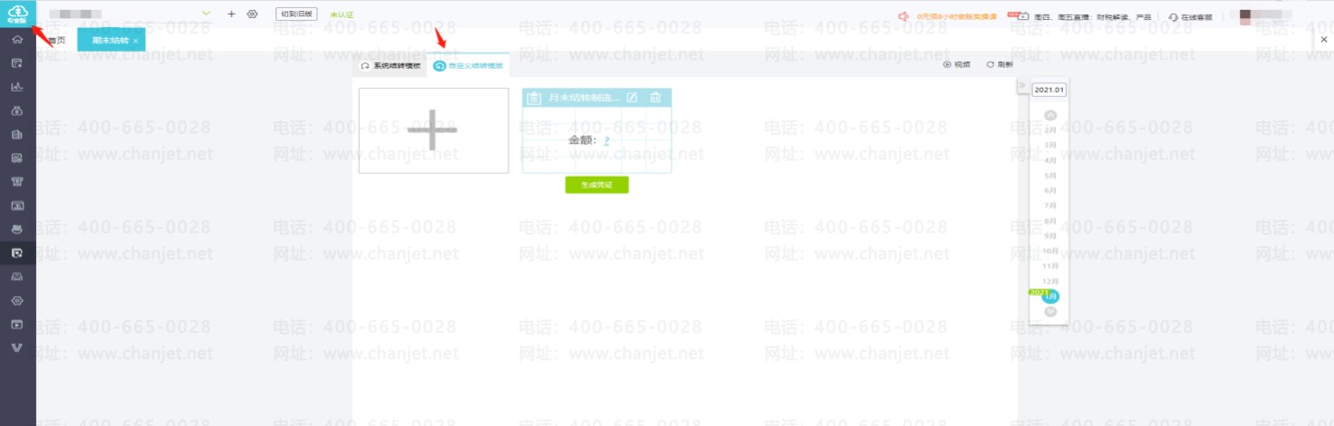The image size is (1334, 426).
Task: Edit the 月末结转制造 template
Action: click(633, 98)
